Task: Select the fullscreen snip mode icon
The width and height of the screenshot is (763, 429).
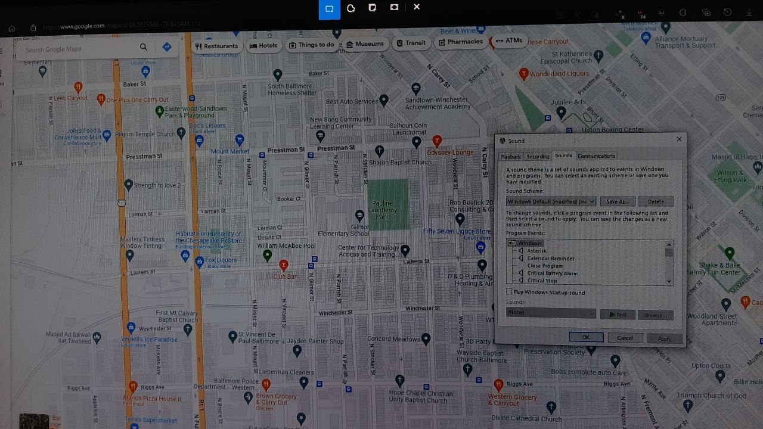Action: point(394,7)
